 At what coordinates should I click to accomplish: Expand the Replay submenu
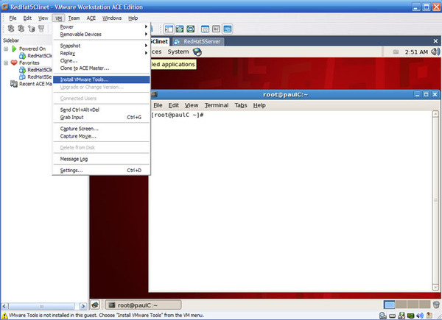tap(101, 53)
